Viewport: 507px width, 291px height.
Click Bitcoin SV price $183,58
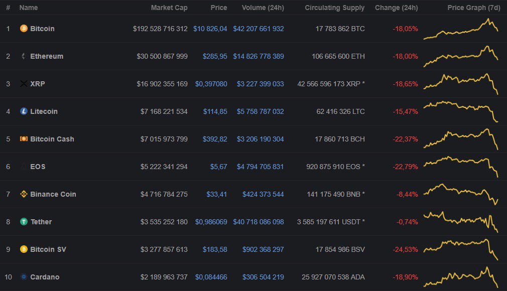(215, 249)
